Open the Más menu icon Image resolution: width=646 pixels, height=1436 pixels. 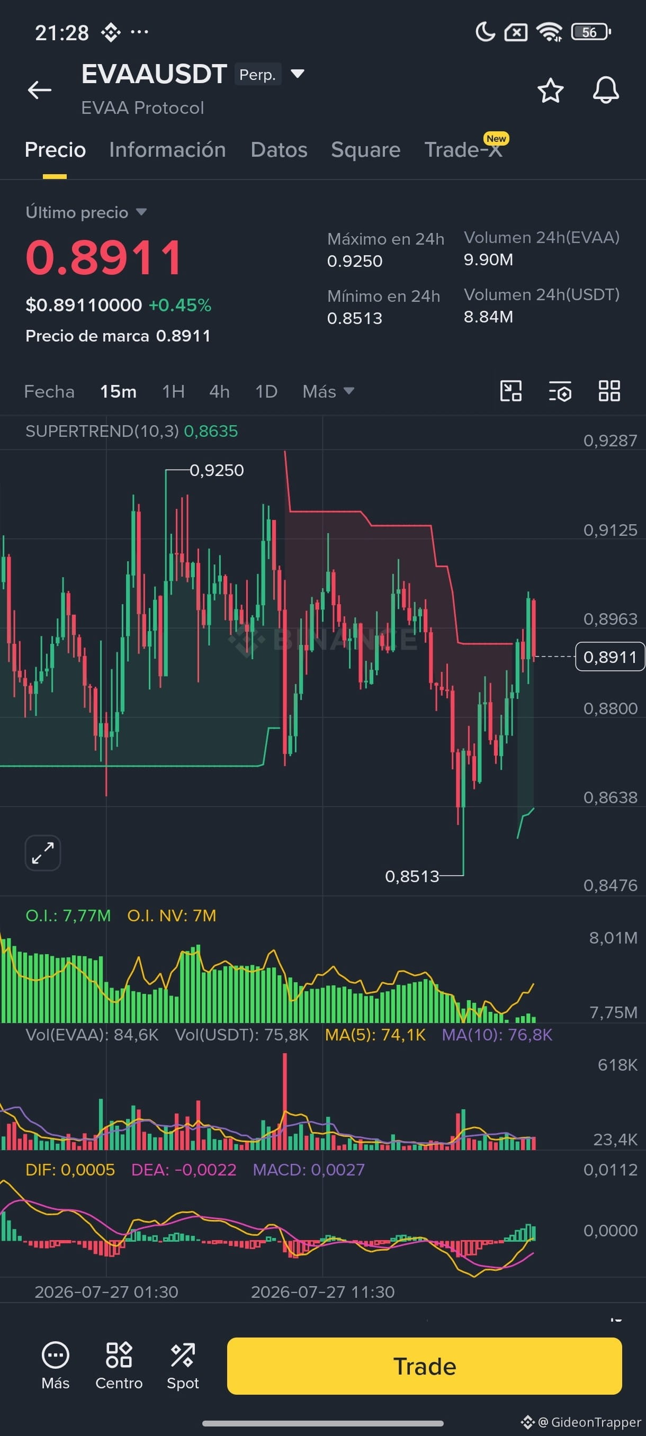[55, 1365]
